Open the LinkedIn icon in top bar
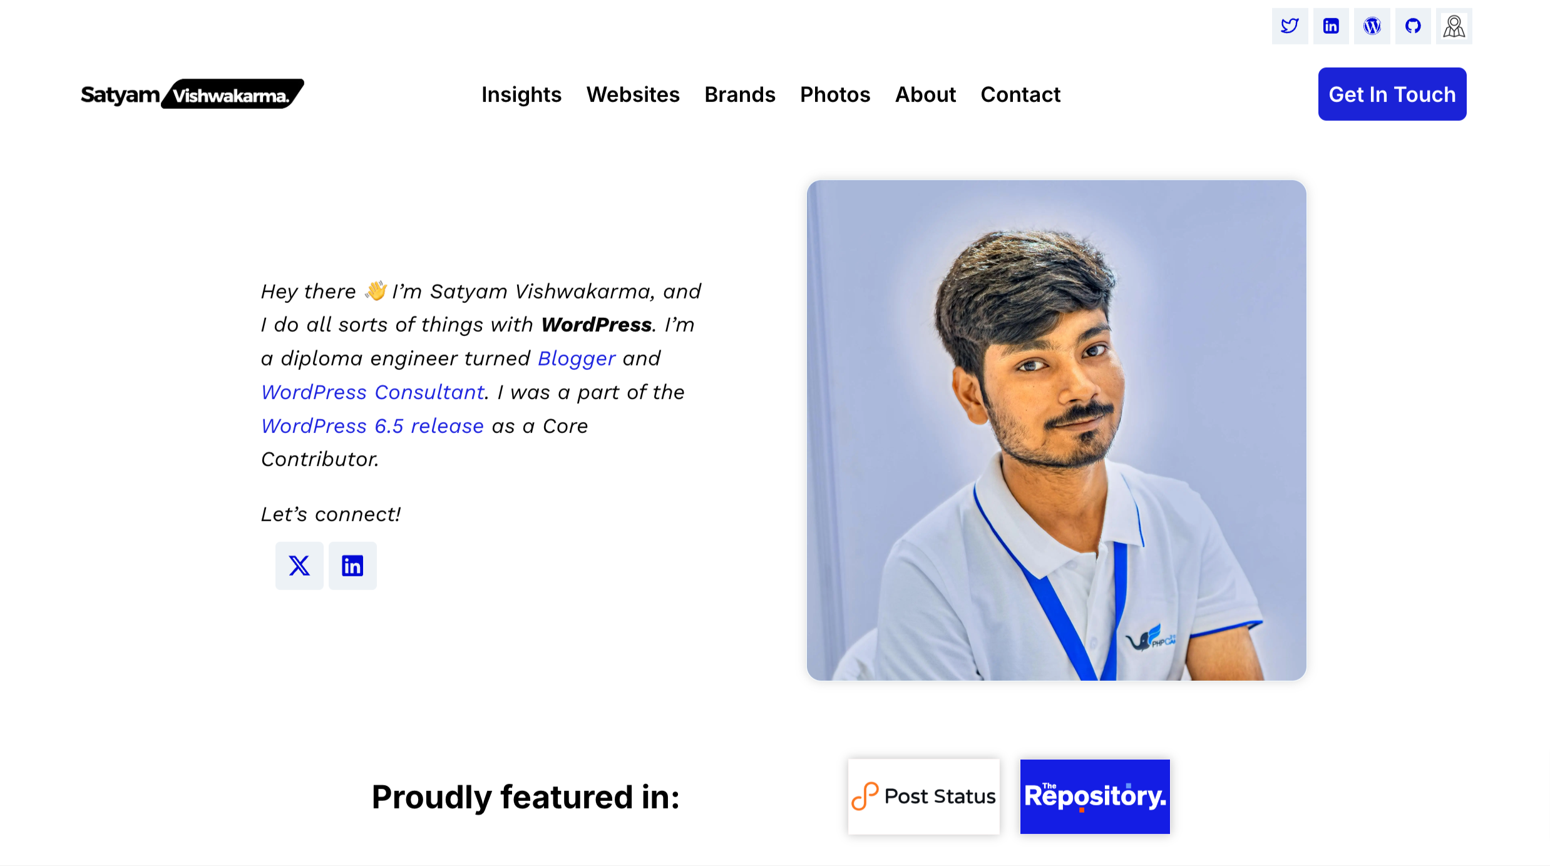 point(1331,26)
